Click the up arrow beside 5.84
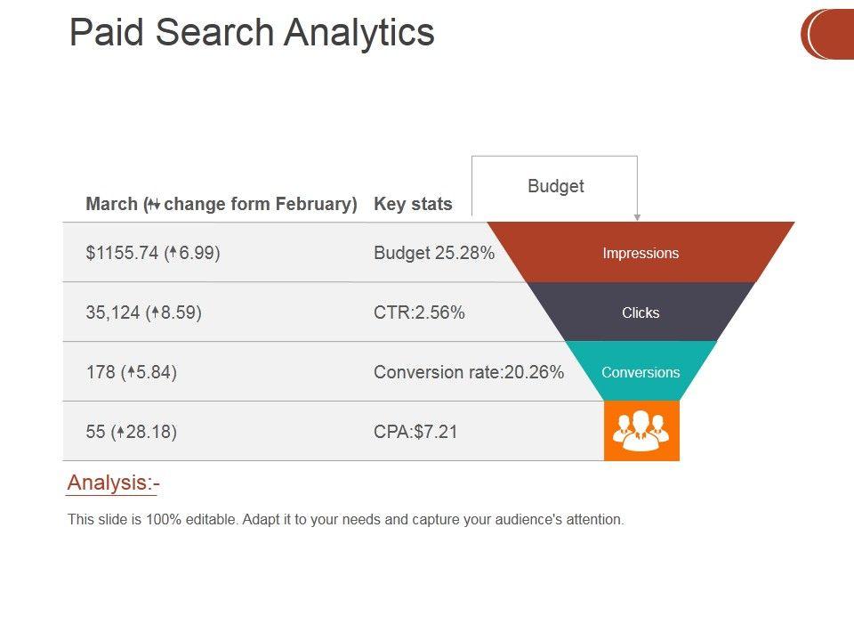854x641 pixels. [133, 372]
